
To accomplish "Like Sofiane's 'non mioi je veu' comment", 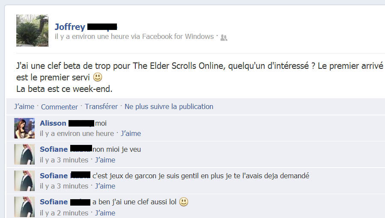I will (x=105, y=160).
